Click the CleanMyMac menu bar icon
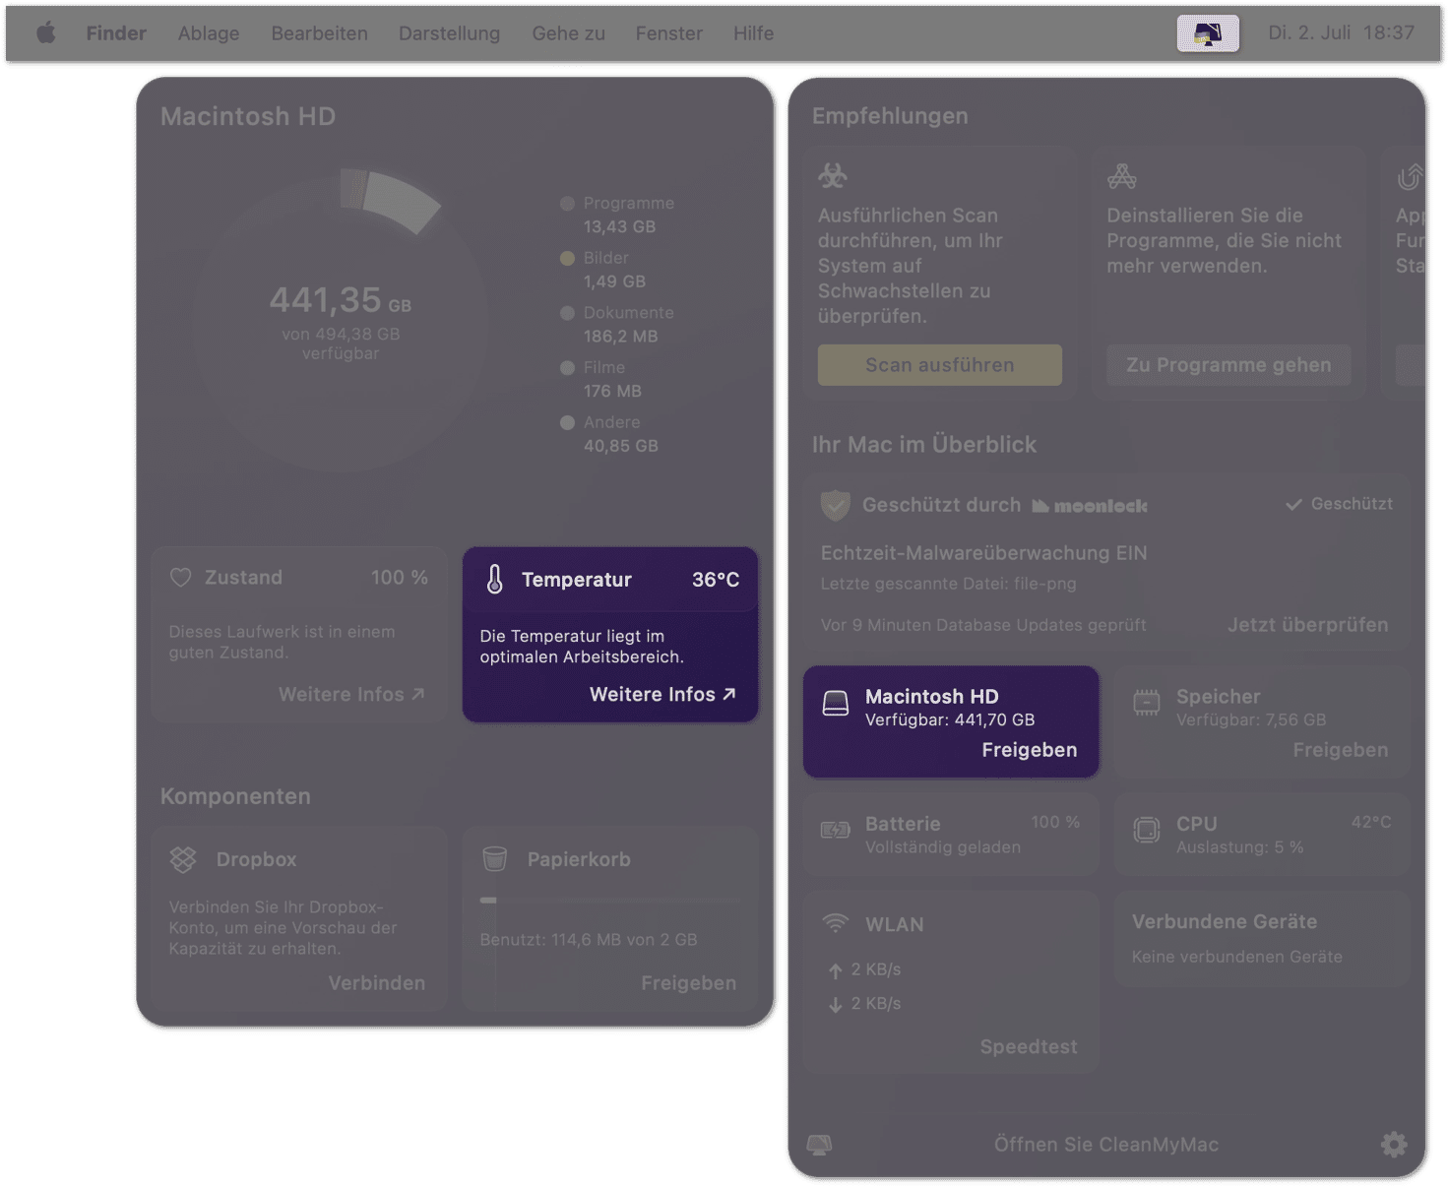The width and height of the screenshot is (1449, 1186). coord(1208,33)
